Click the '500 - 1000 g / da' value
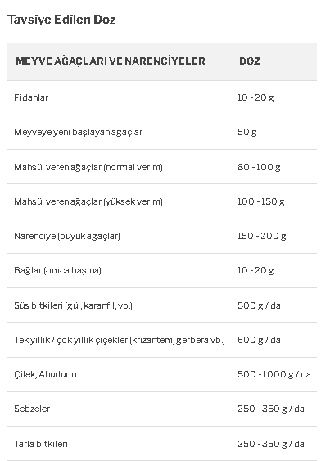 (274, 374)
